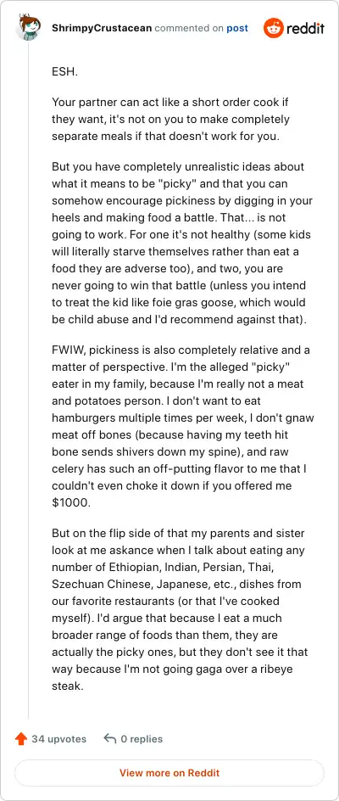
Task: Select the "View more on Reddit" button
Action: [169, 772]
